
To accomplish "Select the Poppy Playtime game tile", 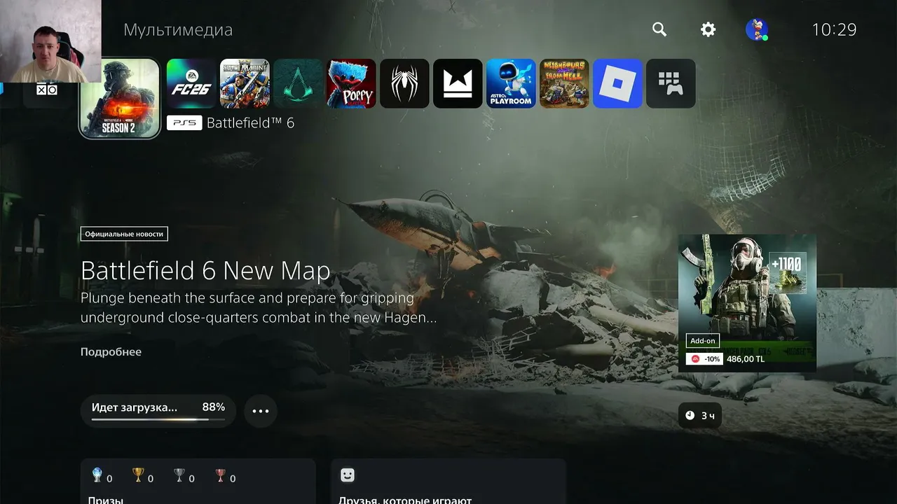I will (351, 83).
